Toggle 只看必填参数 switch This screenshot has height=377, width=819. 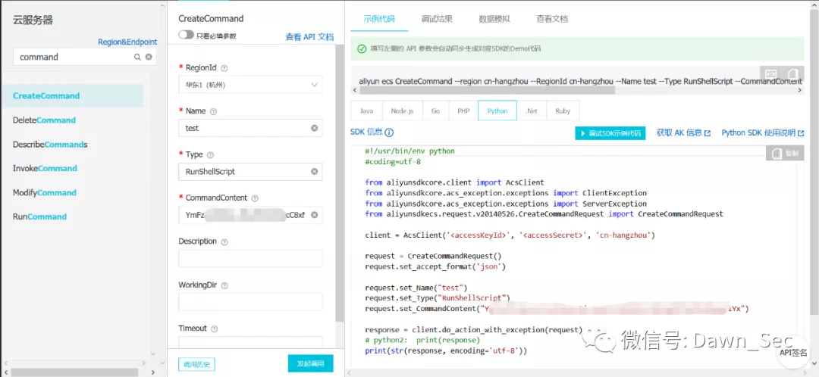186,34
